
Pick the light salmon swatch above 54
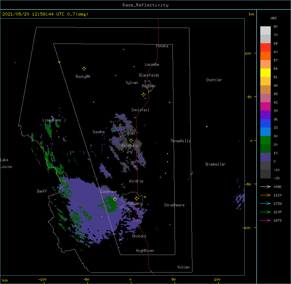[x=265, y=64]
